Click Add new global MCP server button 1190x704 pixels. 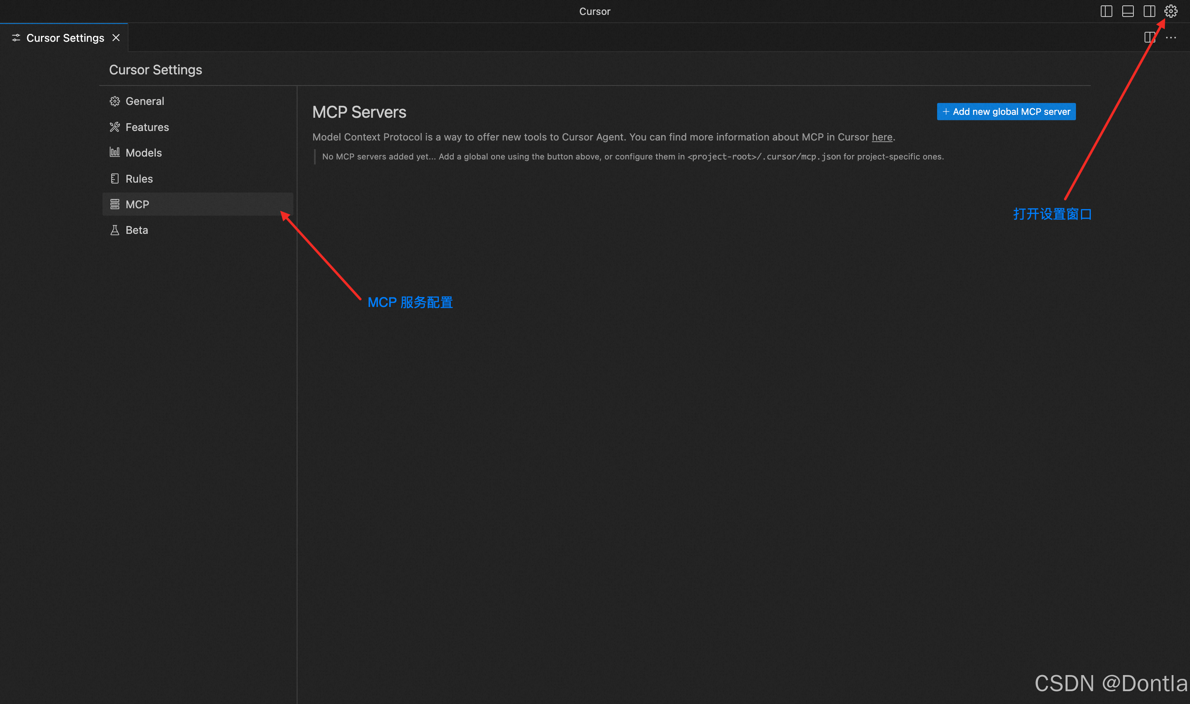coord(1006,112)
